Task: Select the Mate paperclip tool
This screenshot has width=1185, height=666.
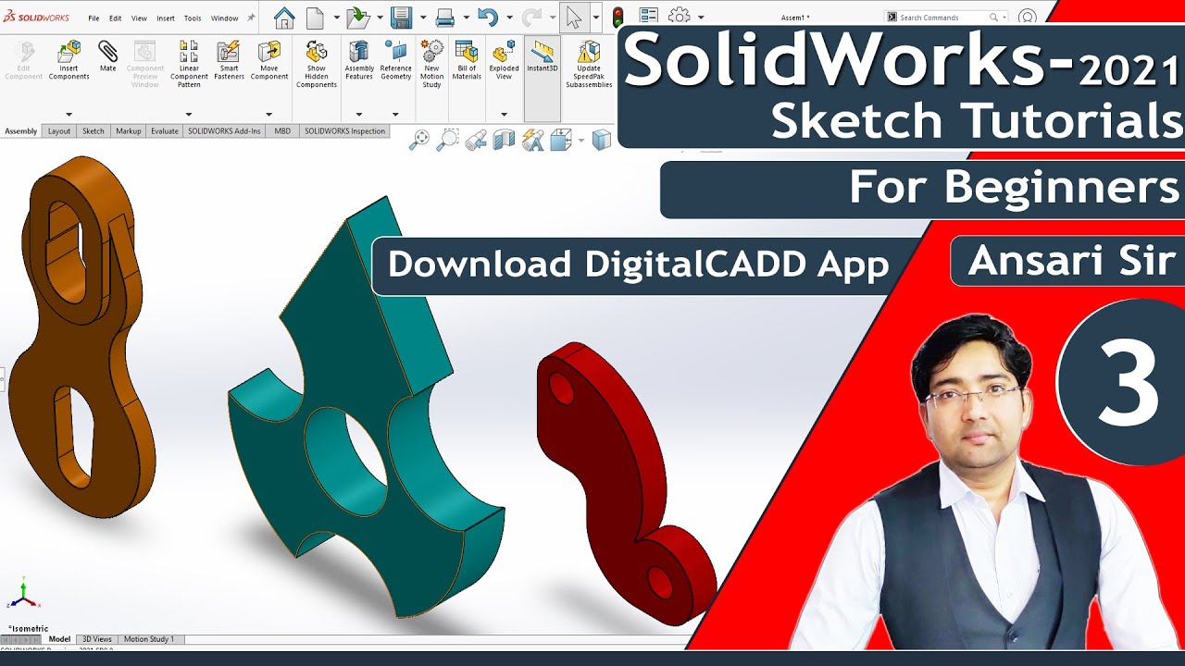Action: (x=107, y=56)
